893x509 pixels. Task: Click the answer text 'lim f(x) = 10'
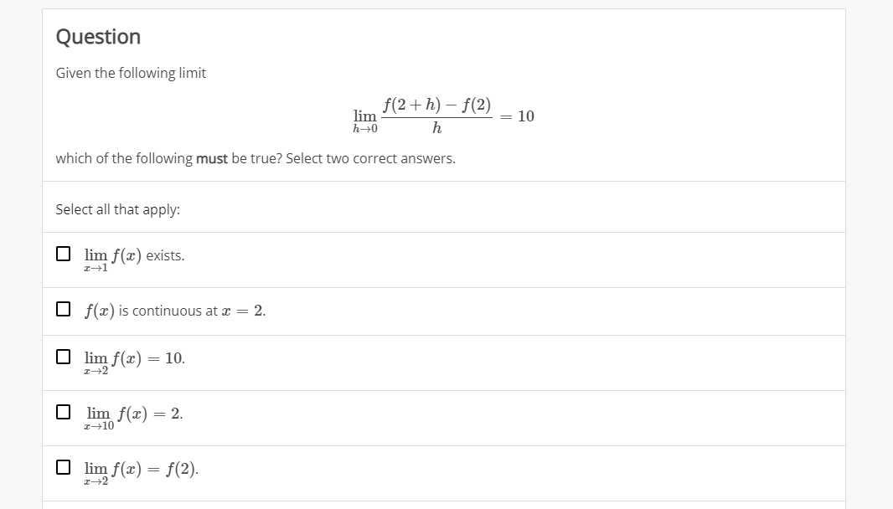pyautogui.click(x=132, y=358)
